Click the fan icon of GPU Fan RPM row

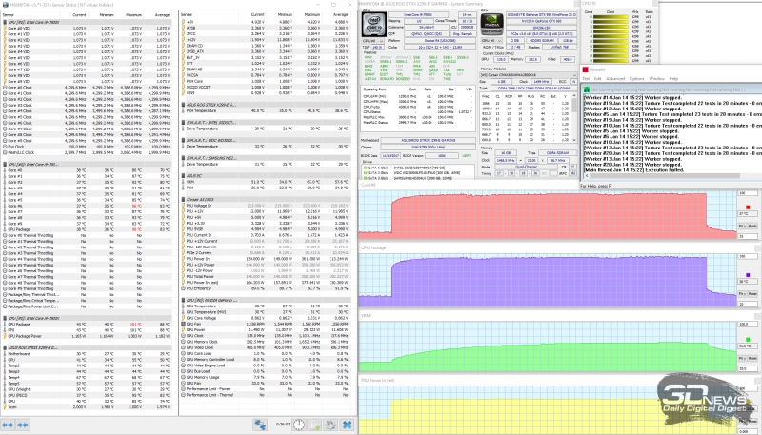coord(183,324)
